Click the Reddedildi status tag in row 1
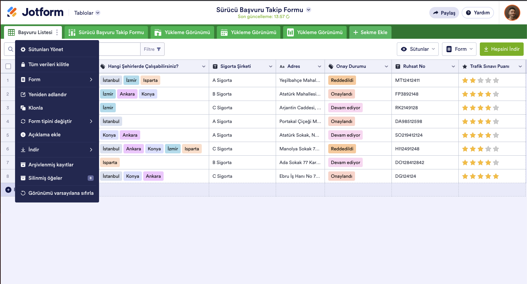 pyautogui.click(x=342, y=81)
